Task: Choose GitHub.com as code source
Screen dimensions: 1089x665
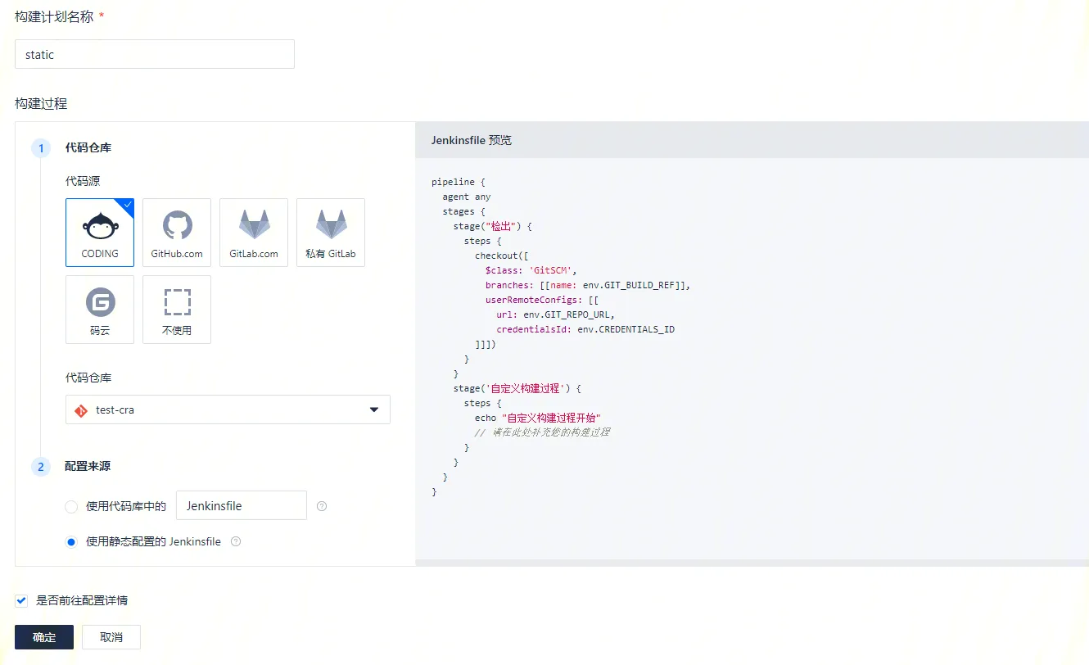Action: 177,233
